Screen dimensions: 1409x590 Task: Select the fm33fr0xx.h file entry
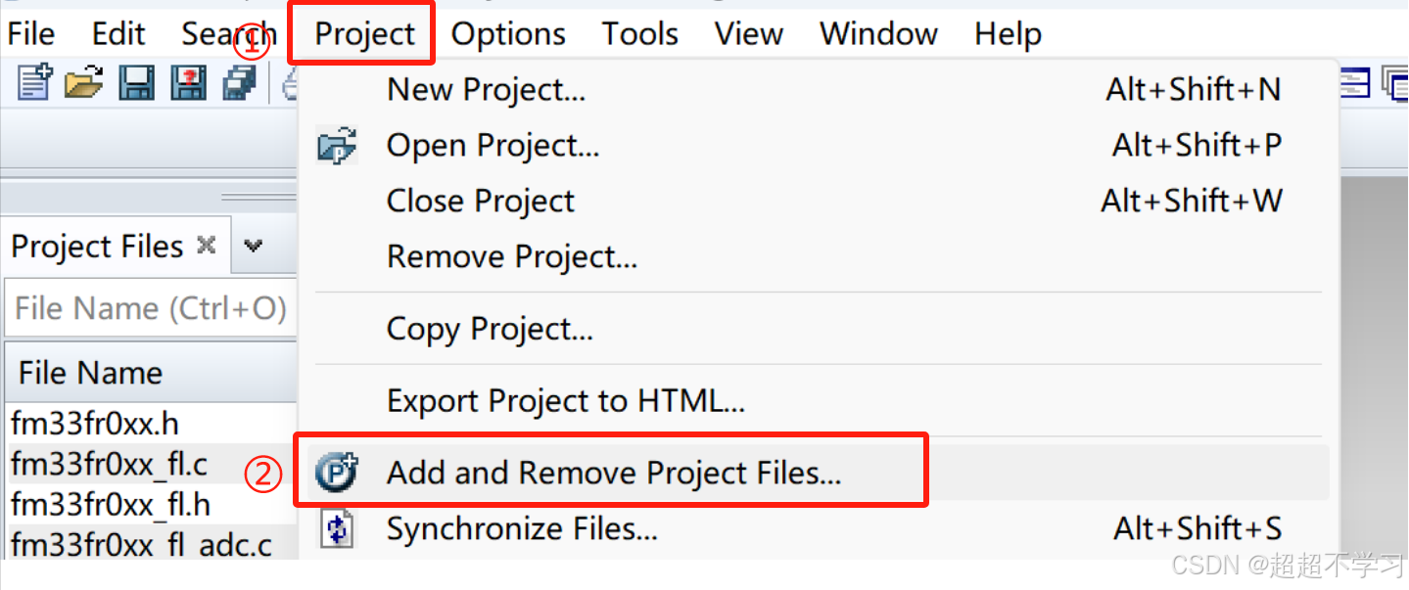pyautogui.click(x=95, y=424)
